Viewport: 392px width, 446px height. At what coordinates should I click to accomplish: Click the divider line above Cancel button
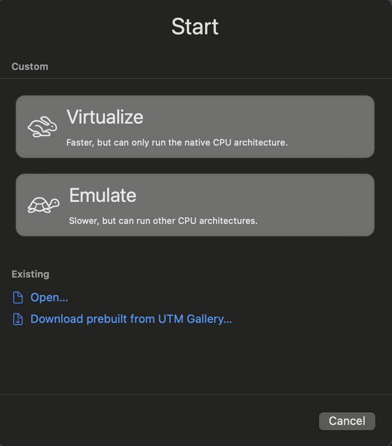(196, 395)
